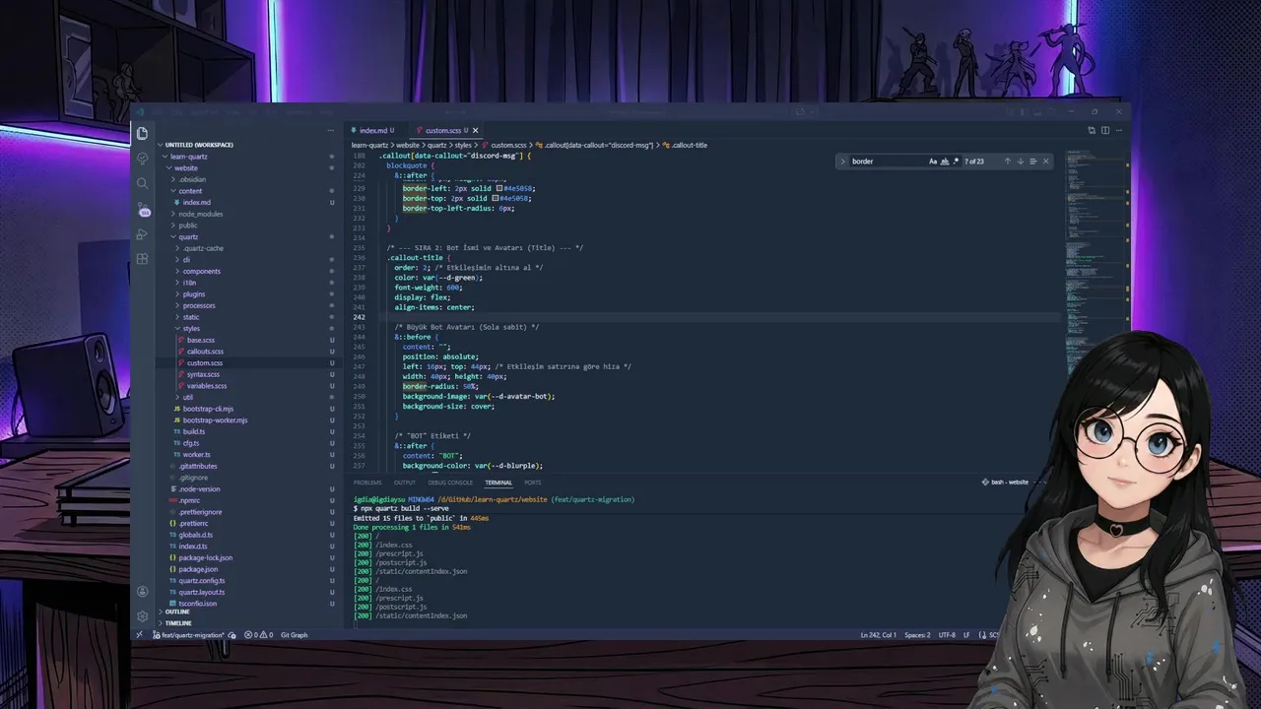Split the editor to the right
Image resolution: width=1261 pixels, height=709 pixels.
coord(1104,130)
